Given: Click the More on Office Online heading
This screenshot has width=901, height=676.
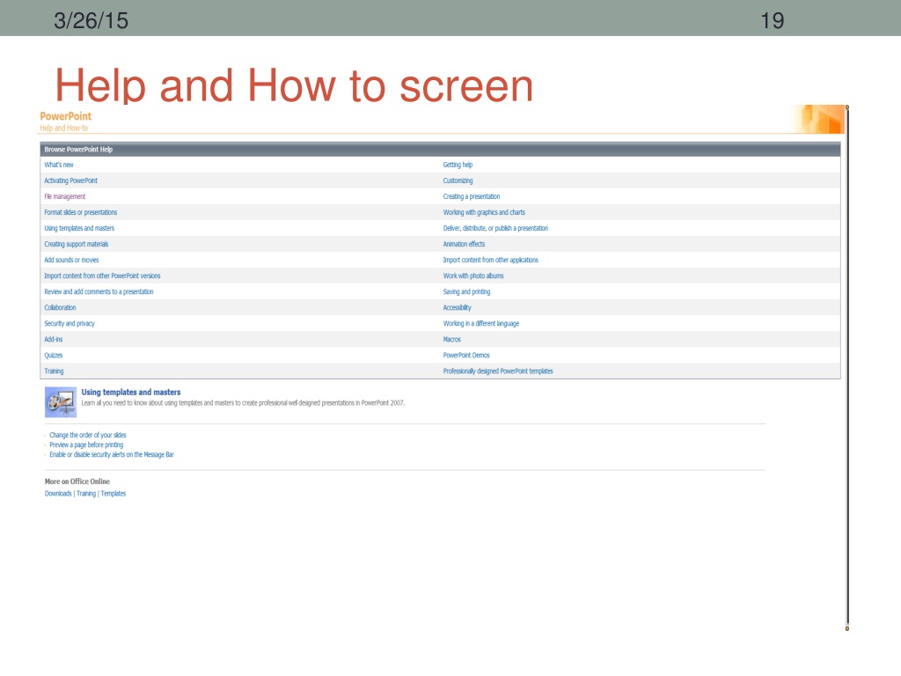Looking at the screenshot, I should (77, 481).
